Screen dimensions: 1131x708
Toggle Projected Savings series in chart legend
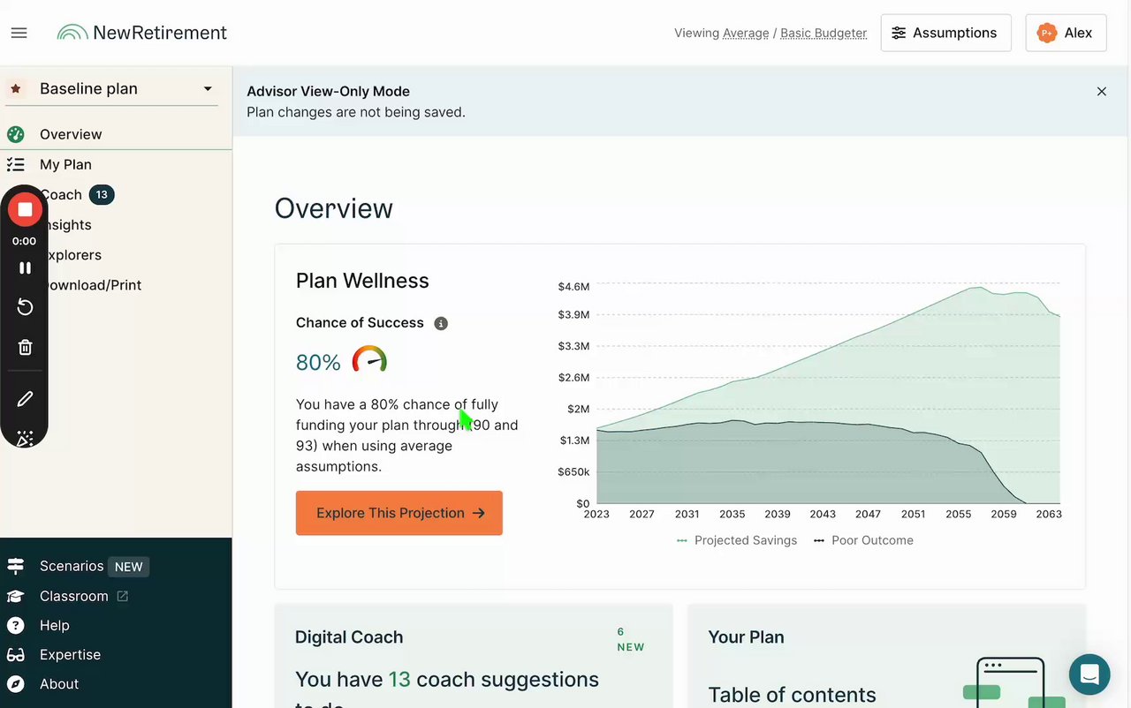737,540
